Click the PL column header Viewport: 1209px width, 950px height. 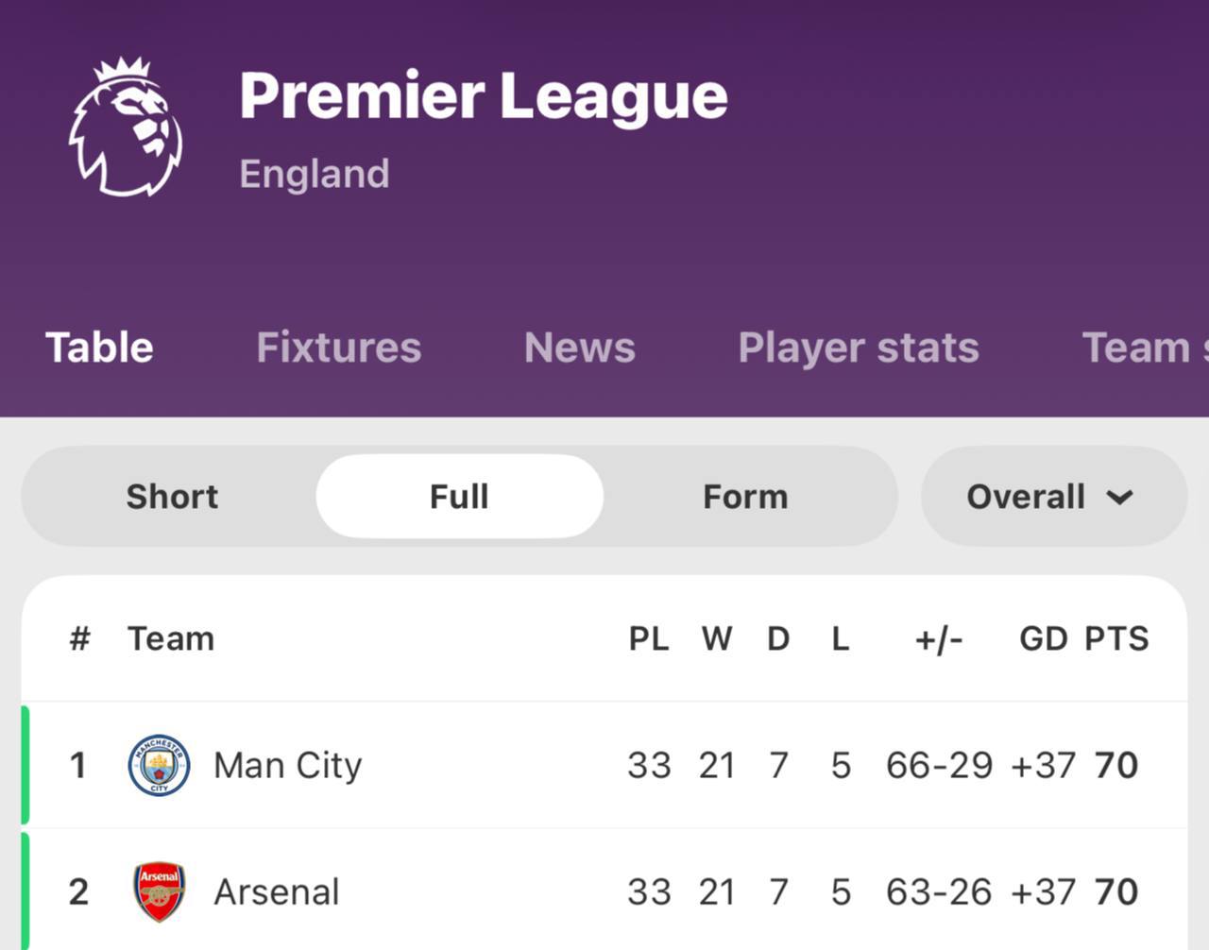(648, 639)
